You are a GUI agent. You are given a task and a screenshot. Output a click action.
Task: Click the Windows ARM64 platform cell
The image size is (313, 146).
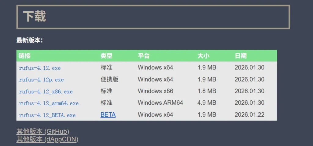[160, 103]
